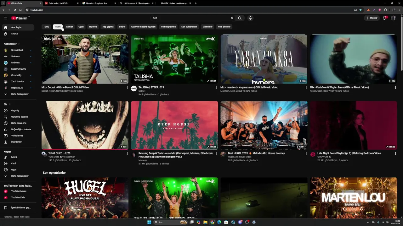This screenshot has width=403, height=226.
Task: Open Canlı under Keşfet
Action: coord(18,163)
